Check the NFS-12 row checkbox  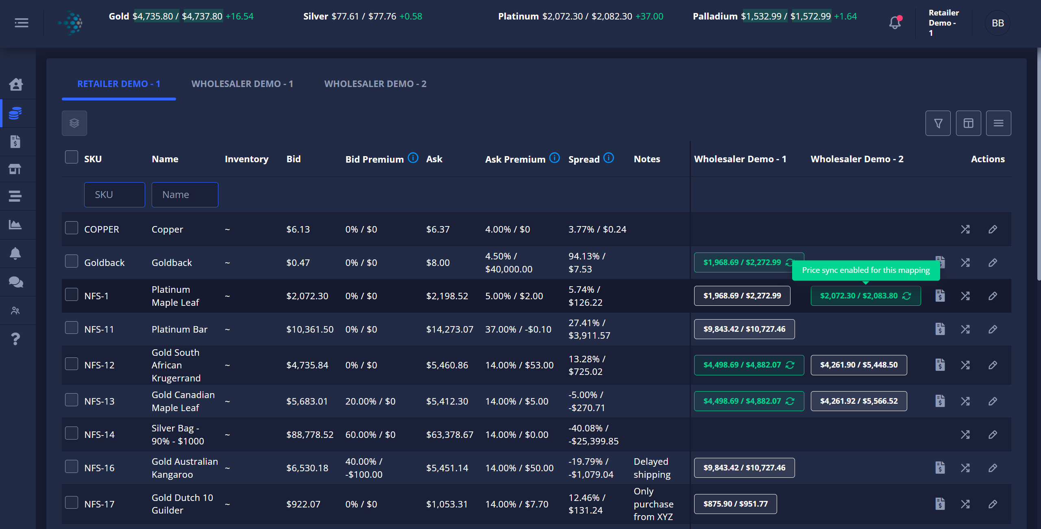pyautogui.click(x=72, y=364)
